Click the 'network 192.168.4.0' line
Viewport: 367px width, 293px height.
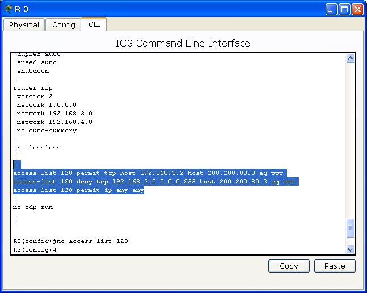pyautogui.click(x=54, y=122)
